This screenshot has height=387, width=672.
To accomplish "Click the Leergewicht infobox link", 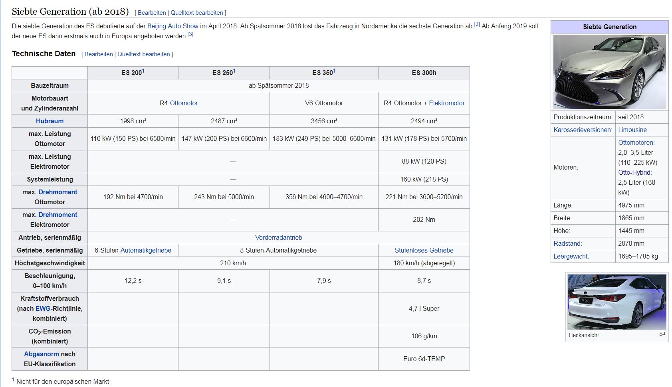I will point(571,256).
